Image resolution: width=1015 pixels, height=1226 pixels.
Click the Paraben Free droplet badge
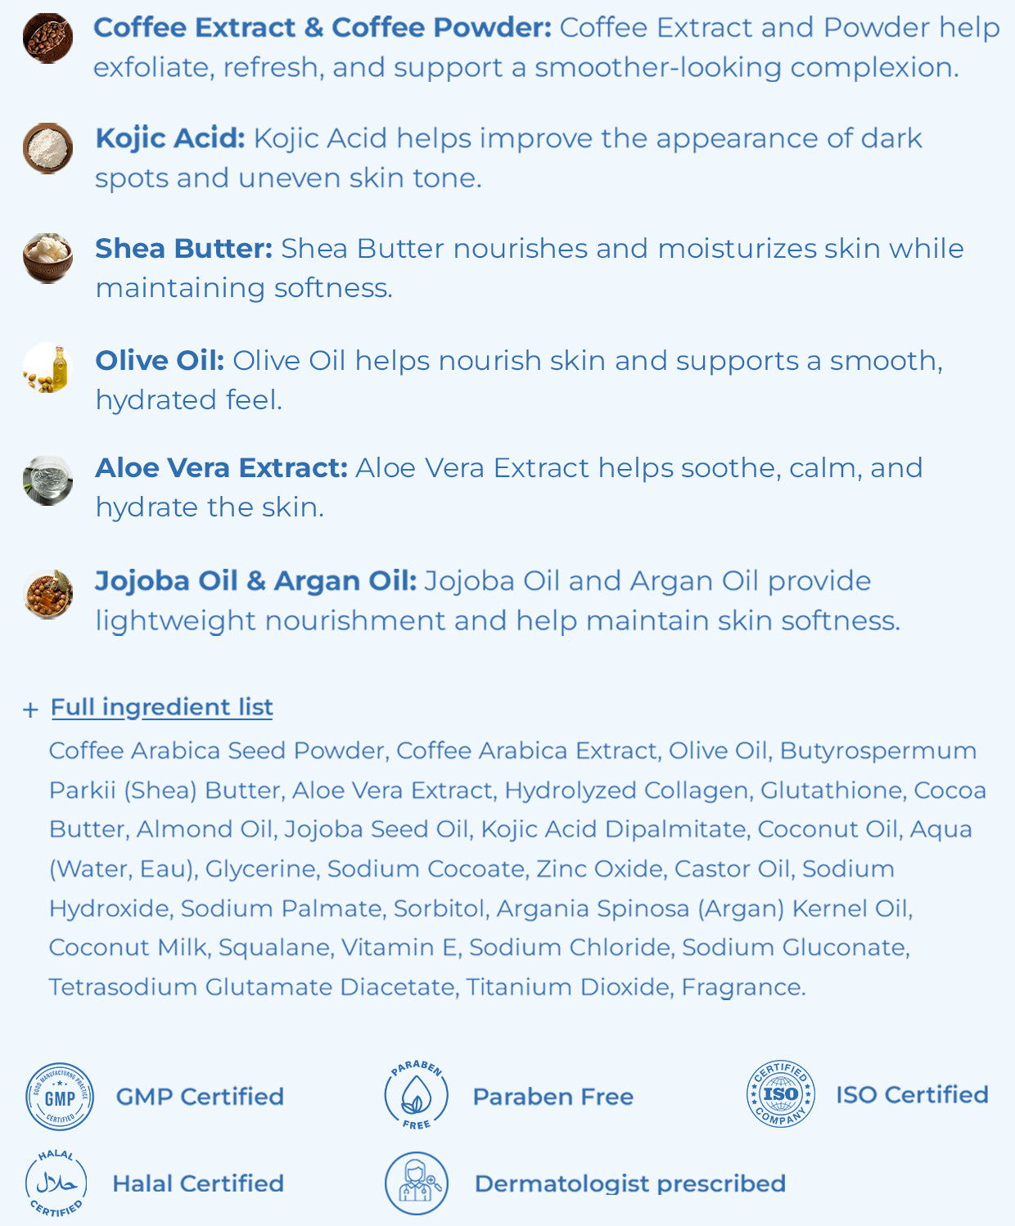[x=417, y=1095]
